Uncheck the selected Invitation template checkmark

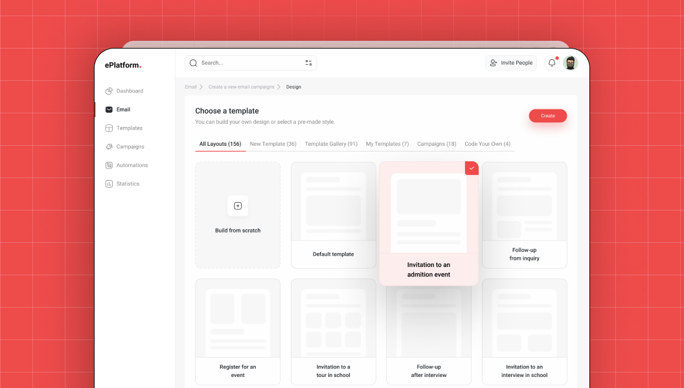(472, 168)
